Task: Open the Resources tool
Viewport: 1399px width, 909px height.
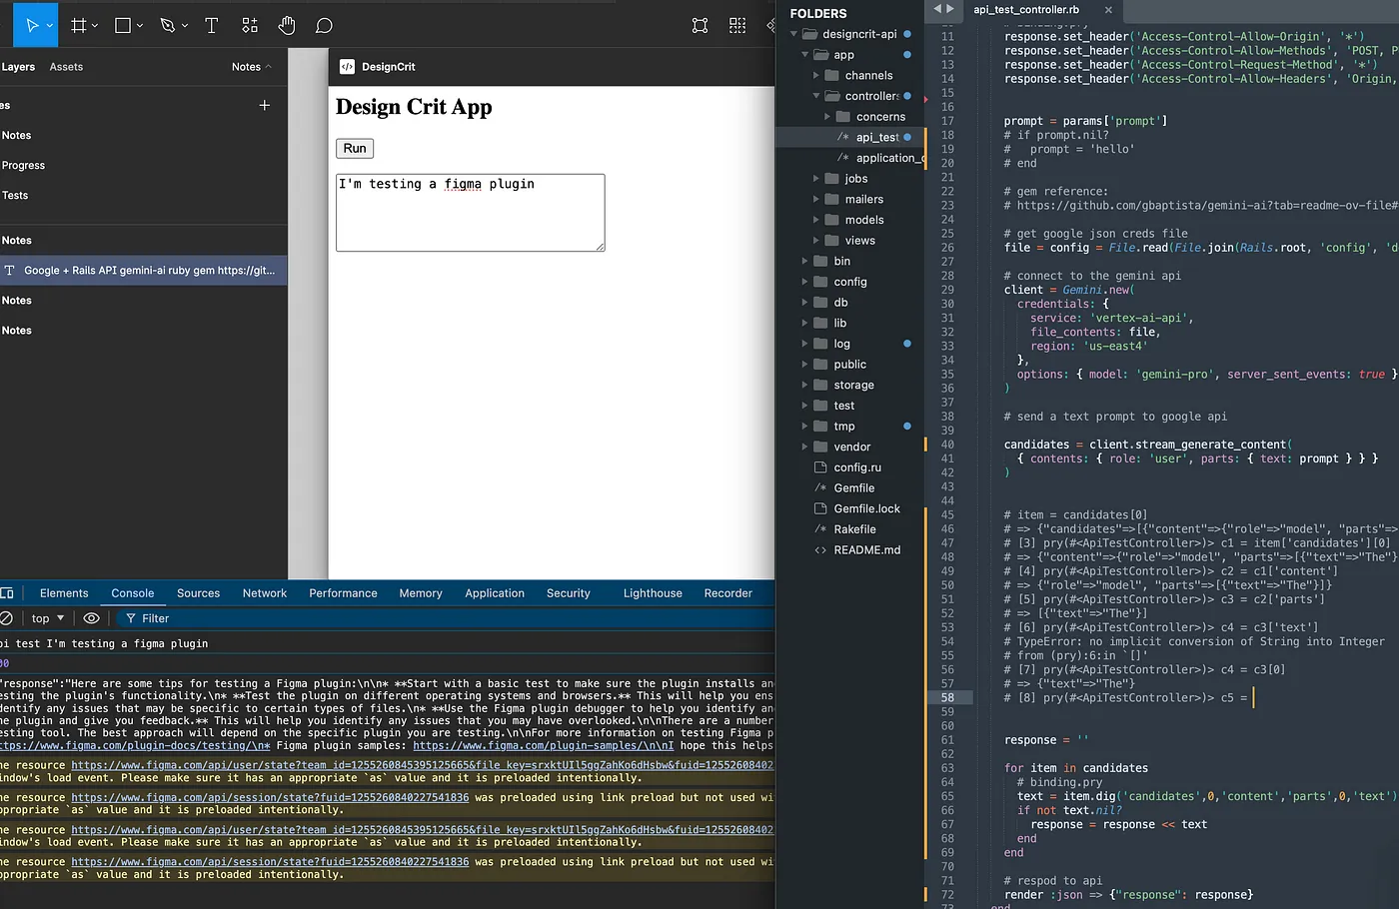Action: (250, 25)
